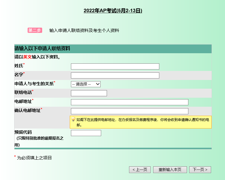Click the 姓氏 surname input field
Image resolution: width=225 pixels, height=180 pixels.
115,67
